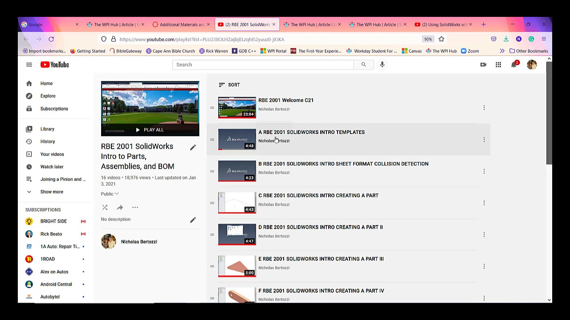The height and width of the screenshot is (320, 570).
Task: Open the browser downloads icon
Action: click(x=506, y=39)
